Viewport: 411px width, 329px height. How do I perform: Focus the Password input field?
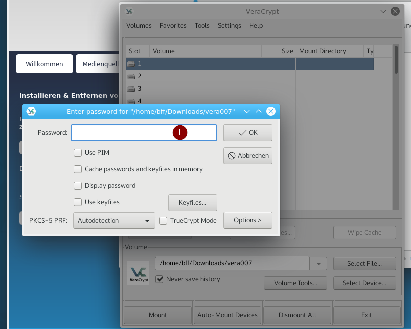pyautogui.click(x=144, y=133)
